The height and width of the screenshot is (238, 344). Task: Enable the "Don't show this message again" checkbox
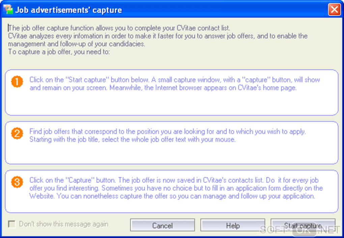[12, 224]
